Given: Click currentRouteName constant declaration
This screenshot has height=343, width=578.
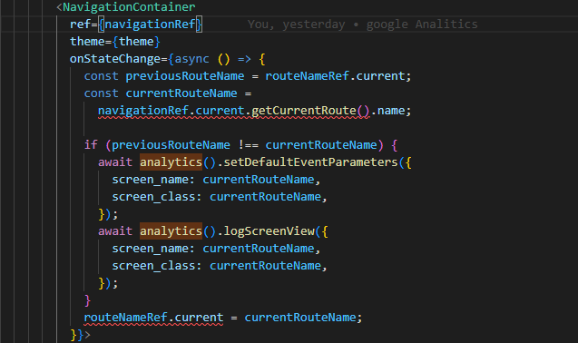Looking at the screenshot, I should click(181, 93).
